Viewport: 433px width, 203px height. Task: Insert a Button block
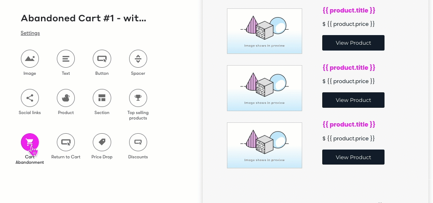tap(102, 58)
